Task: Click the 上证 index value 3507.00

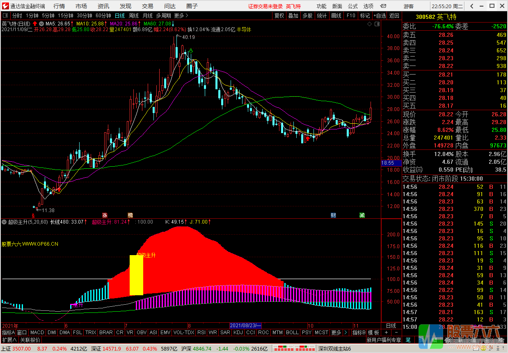Action: (22, 349)
